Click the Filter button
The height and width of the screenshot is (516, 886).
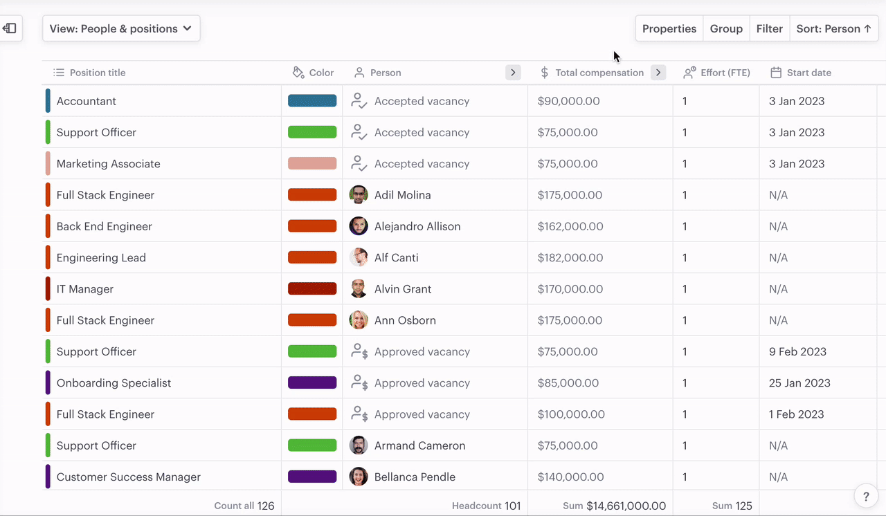coord(769,28)
